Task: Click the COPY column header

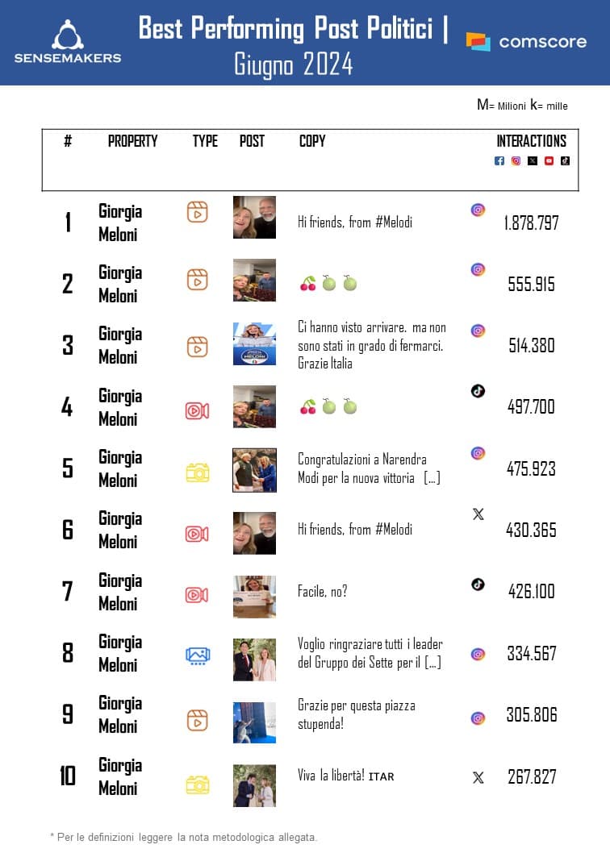Action: pos(312,141)
